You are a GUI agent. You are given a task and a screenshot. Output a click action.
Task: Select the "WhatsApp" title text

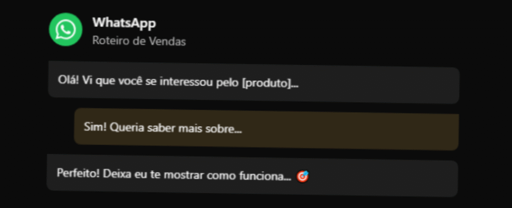[x=124, y=23]
